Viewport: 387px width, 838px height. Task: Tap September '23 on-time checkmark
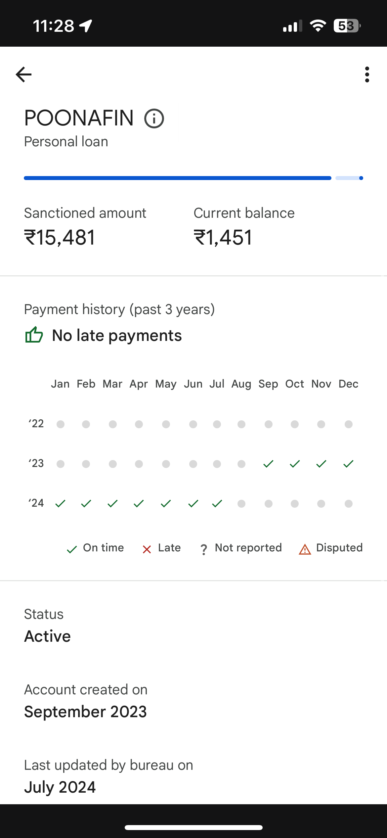click(x=268, y=464)
